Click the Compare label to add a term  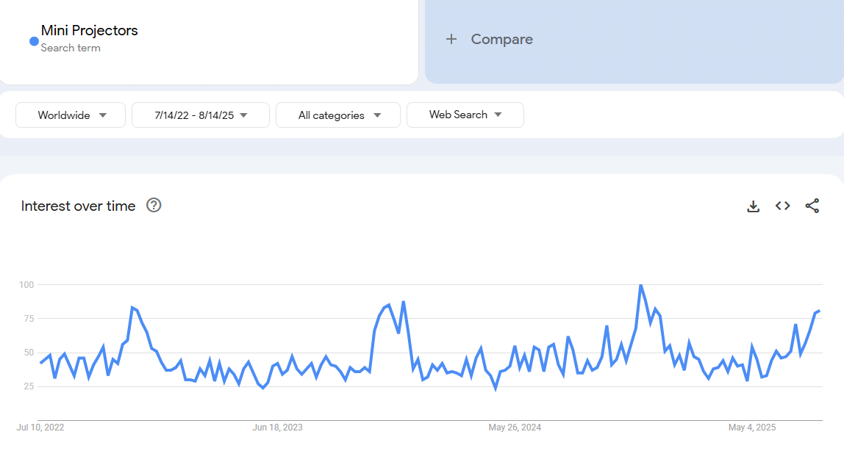pyautogui.click(x=502, y=40)
